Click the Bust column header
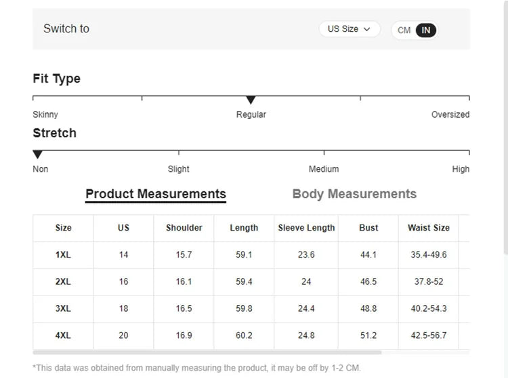 tap(368, 228)
